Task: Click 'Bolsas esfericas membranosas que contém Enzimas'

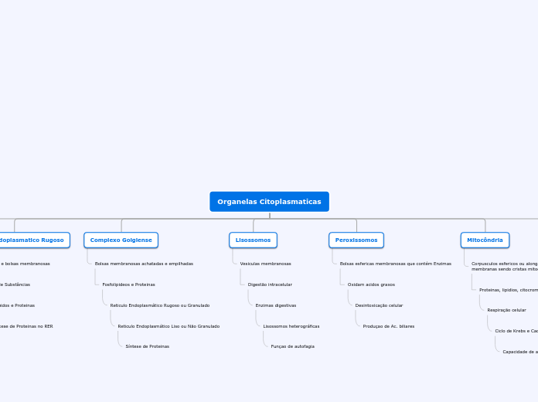Action: point(396,264)
